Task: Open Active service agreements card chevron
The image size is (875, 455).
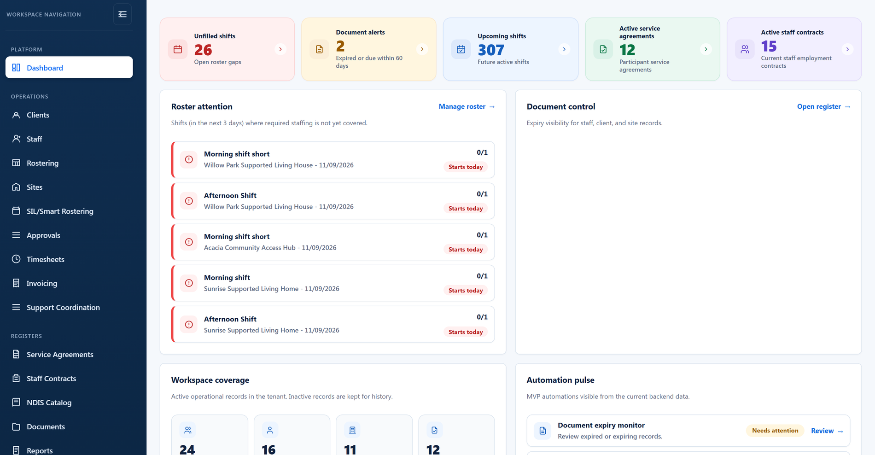Action: tap(706, 49)
